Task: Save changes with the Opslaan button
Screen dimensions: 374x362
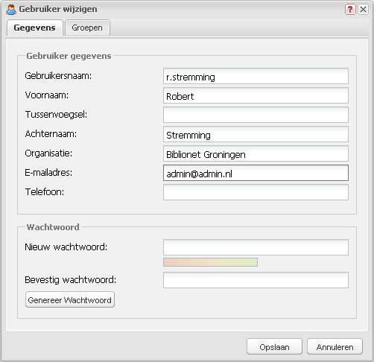Action: click(x=274, y=346)
